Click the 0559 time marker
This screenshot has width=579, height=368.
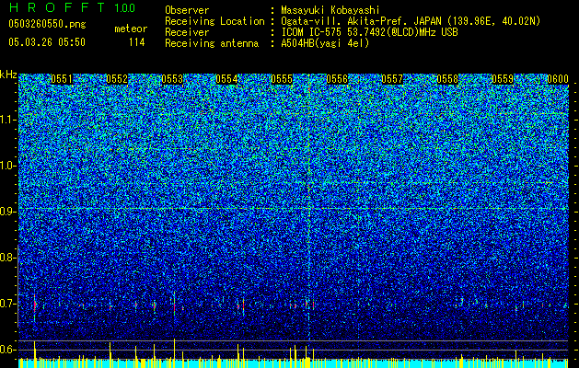click(x=503, y=79)
